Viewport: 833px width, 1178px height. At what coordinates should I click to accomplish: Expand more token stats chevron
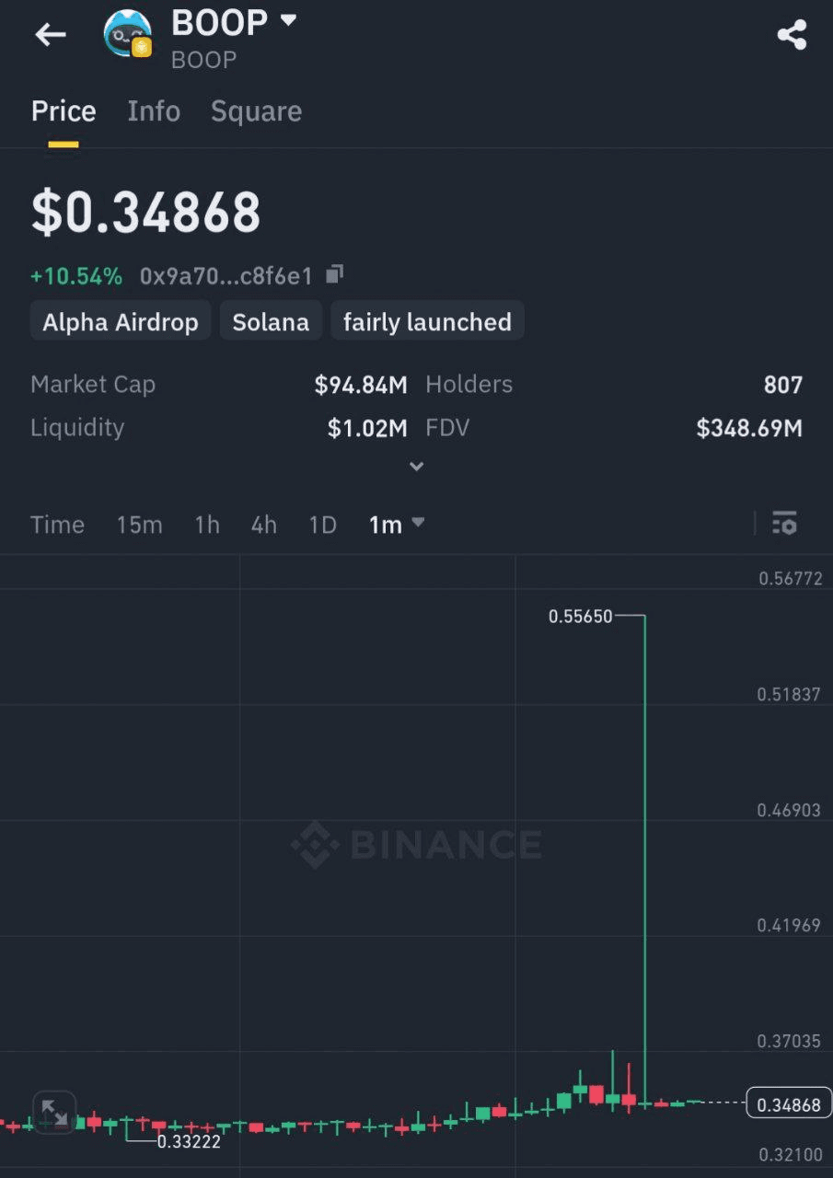416,467
